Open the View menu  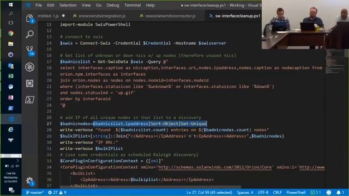pos(86,5)
